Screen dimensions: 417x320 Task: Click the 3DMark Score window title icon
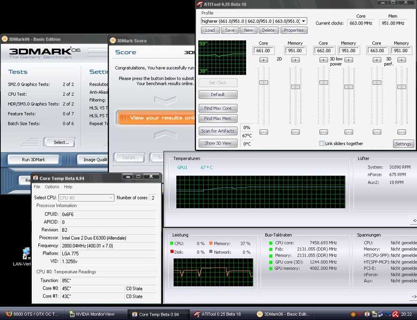coord(113,40)
